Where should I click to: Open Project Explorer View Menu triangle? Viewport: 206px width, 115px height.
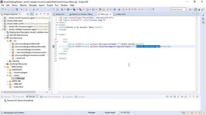41,14
